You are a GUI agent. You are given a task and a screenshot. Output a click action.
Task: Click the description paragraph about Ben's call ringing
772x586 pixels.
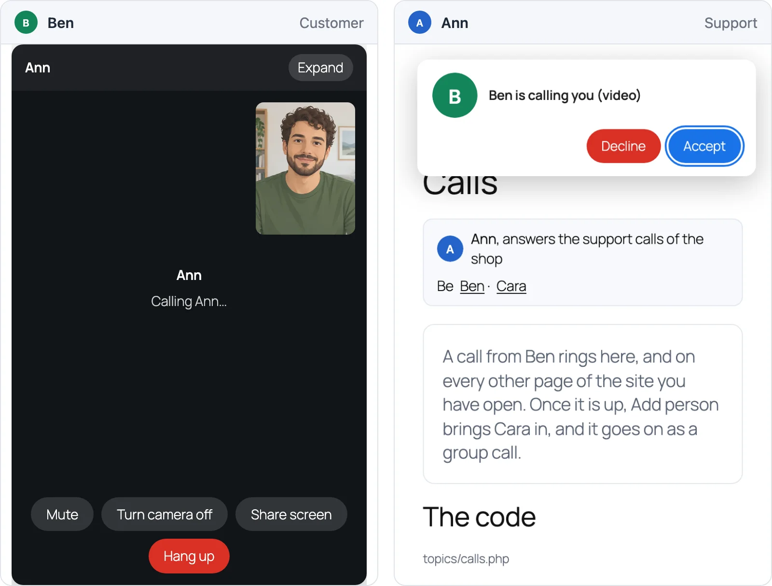pos(581,405)
